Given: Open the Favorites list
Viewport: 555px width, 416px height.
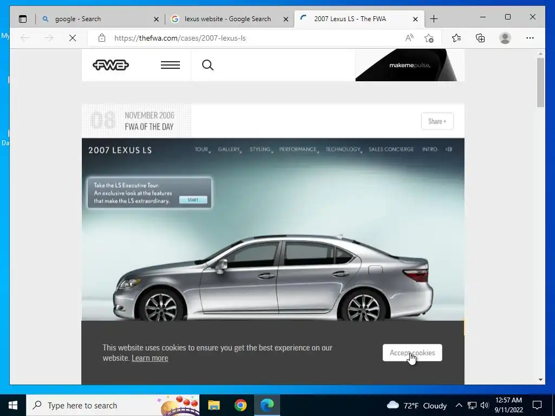Looking at the screenshot, I should (456, 38).
